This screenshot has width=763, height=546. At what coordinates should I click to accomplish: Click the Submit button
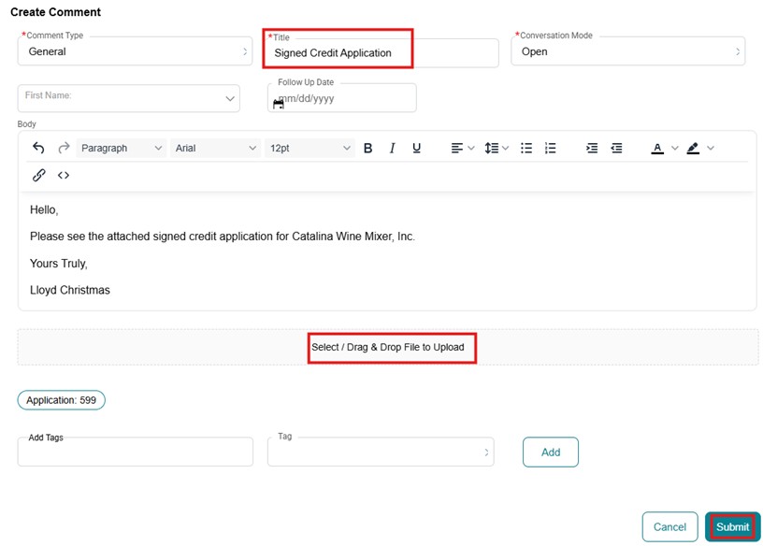point(732,526)
